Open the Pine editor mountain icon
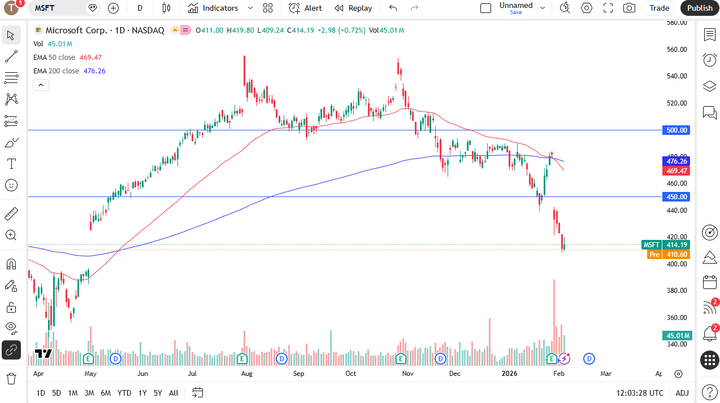The width and height of the screenshot is (720, 403). click(x=709, y=257)
